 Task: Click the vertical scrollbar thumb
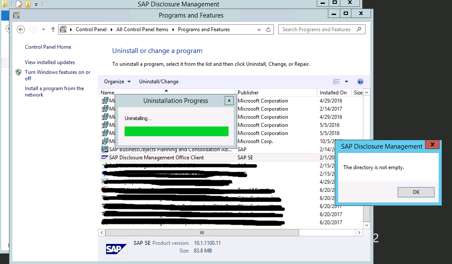(x=367, y=213)
